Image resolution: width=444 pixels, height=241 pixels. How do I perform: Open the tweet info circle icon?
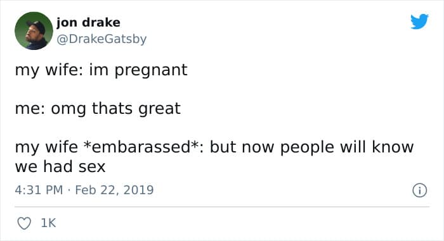[419, 190]
